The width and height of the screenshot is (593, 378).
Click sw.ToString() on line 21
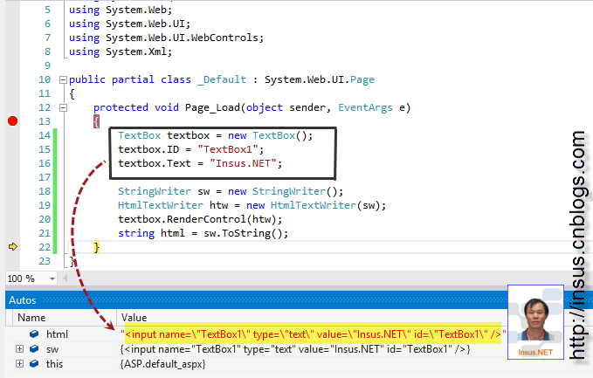(245, 234)
